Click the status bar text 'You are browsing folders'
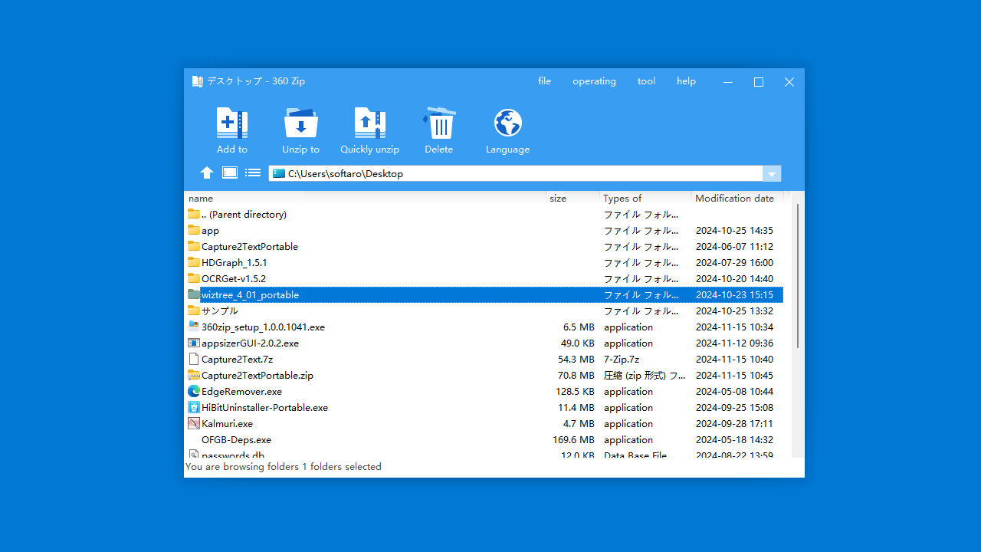This screenshot has height=552, width=981. tap(242, 467)
